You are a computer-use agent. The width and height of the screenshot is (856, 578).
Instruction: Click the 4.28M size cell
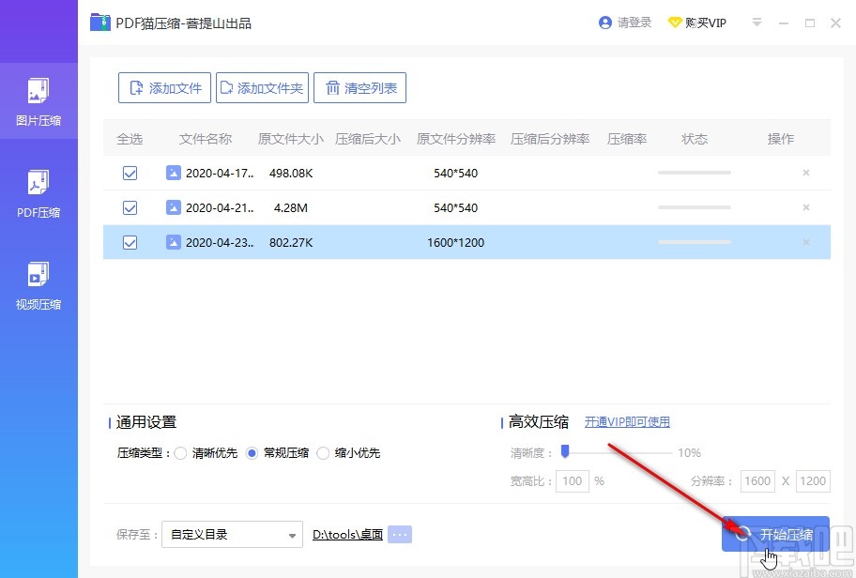pos(290,208)
